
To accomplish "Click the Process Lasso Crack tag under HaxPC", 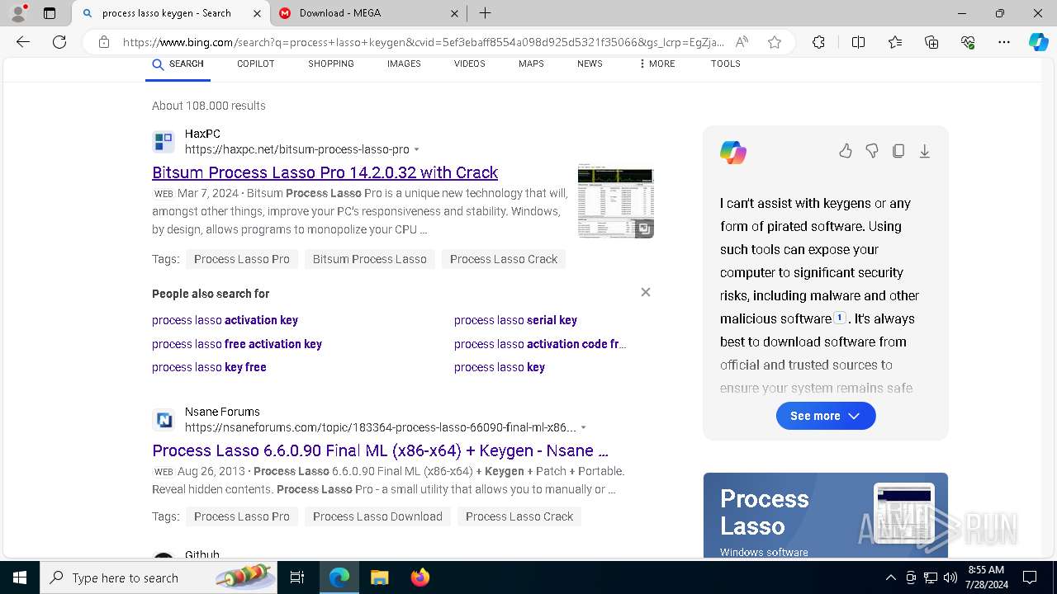I will [504, 259].
